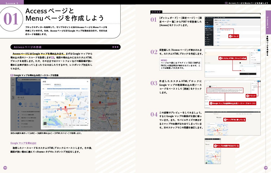This screenshot has width=271, height=173.
Task: Click the Google Maps hamburger menu icon
Action: [13, 80]
